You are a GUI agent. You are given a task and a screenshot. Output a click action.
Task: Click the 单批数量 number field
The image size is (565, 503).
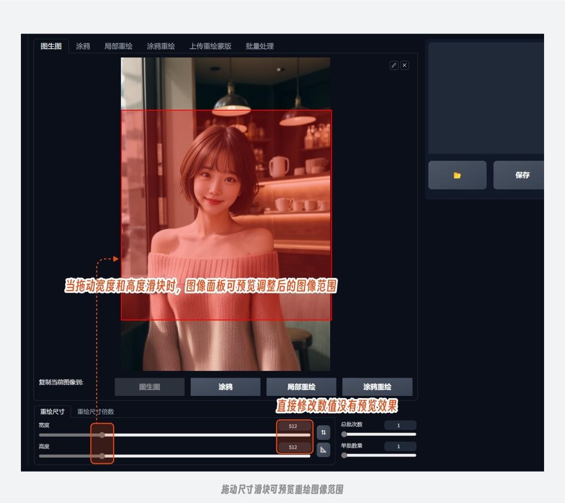click(x=400, y=447)
